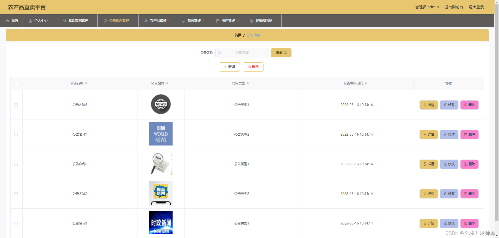Viewport: 499px width, 238px height.
Task: Click 修改 for 公告名称3
Action: pos(449,164)
